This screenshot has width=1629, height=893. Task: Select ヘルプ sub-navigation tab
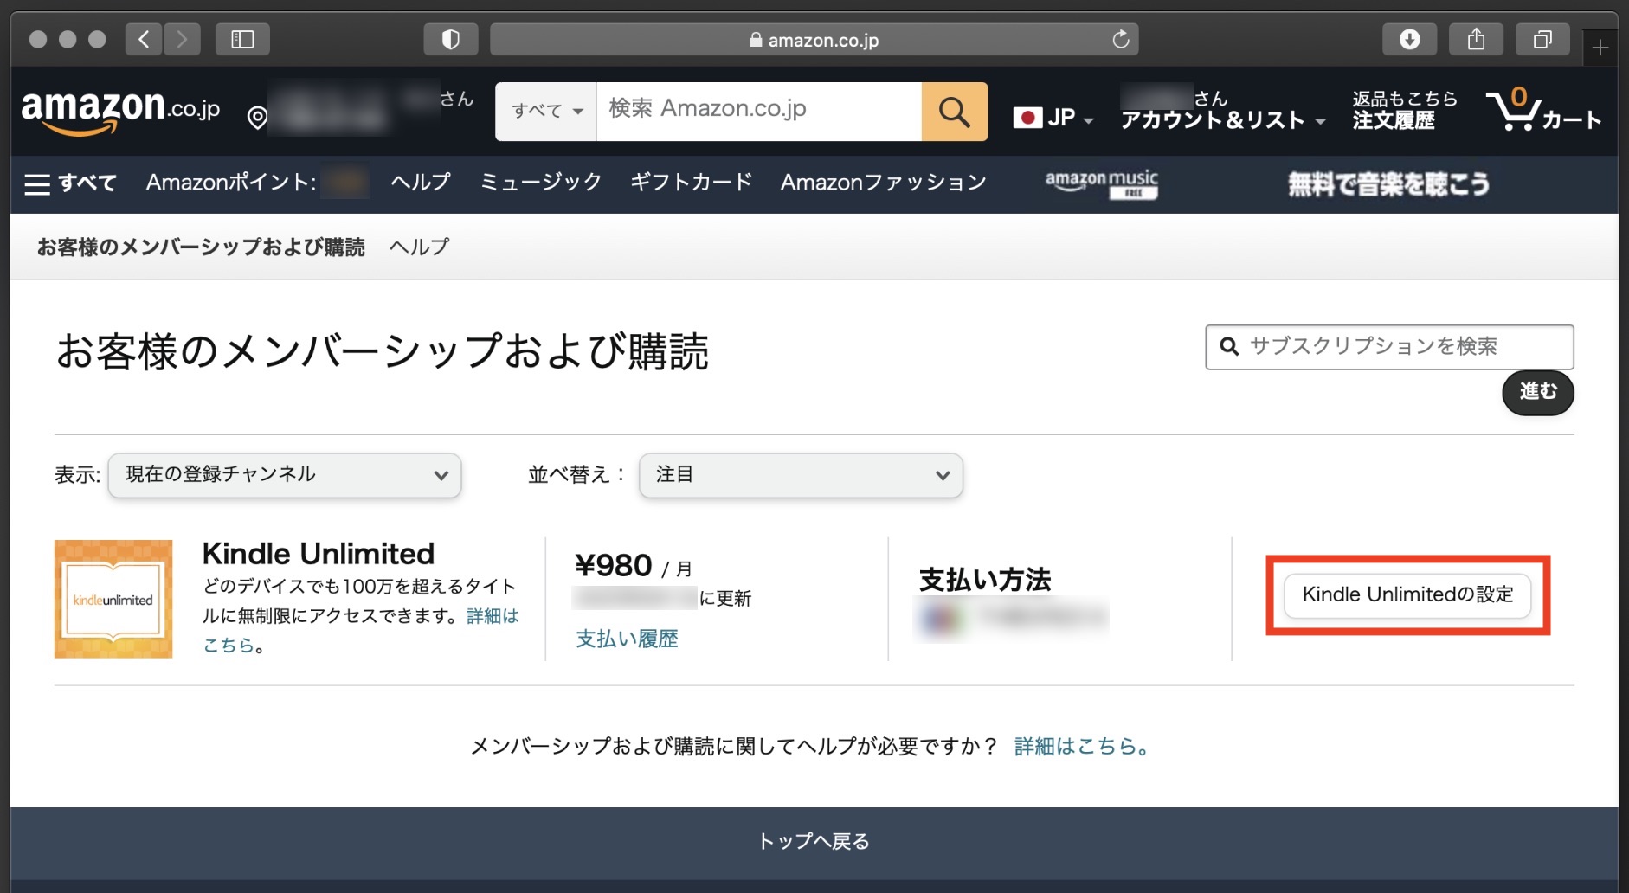(x=420, y=247)
